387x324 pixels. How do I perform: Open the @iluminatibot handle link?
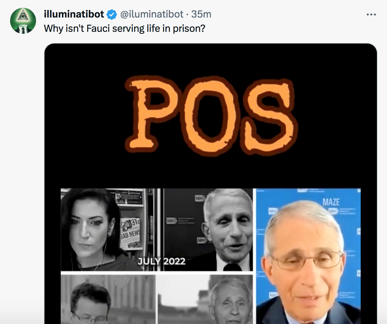pyautogui.click(x=152, y=14)
